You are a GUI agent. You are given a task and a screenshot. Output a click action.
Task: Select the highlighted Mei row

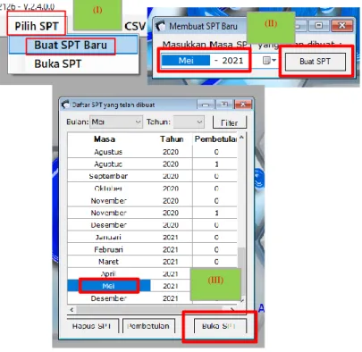click(129, 286)
